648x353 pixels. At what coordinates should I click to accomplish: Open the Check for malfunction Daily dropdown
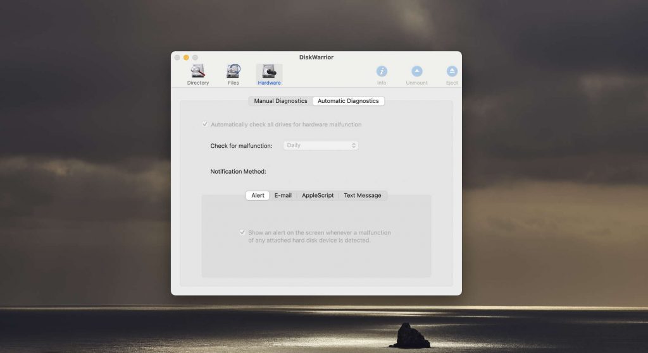click(321, 146)
